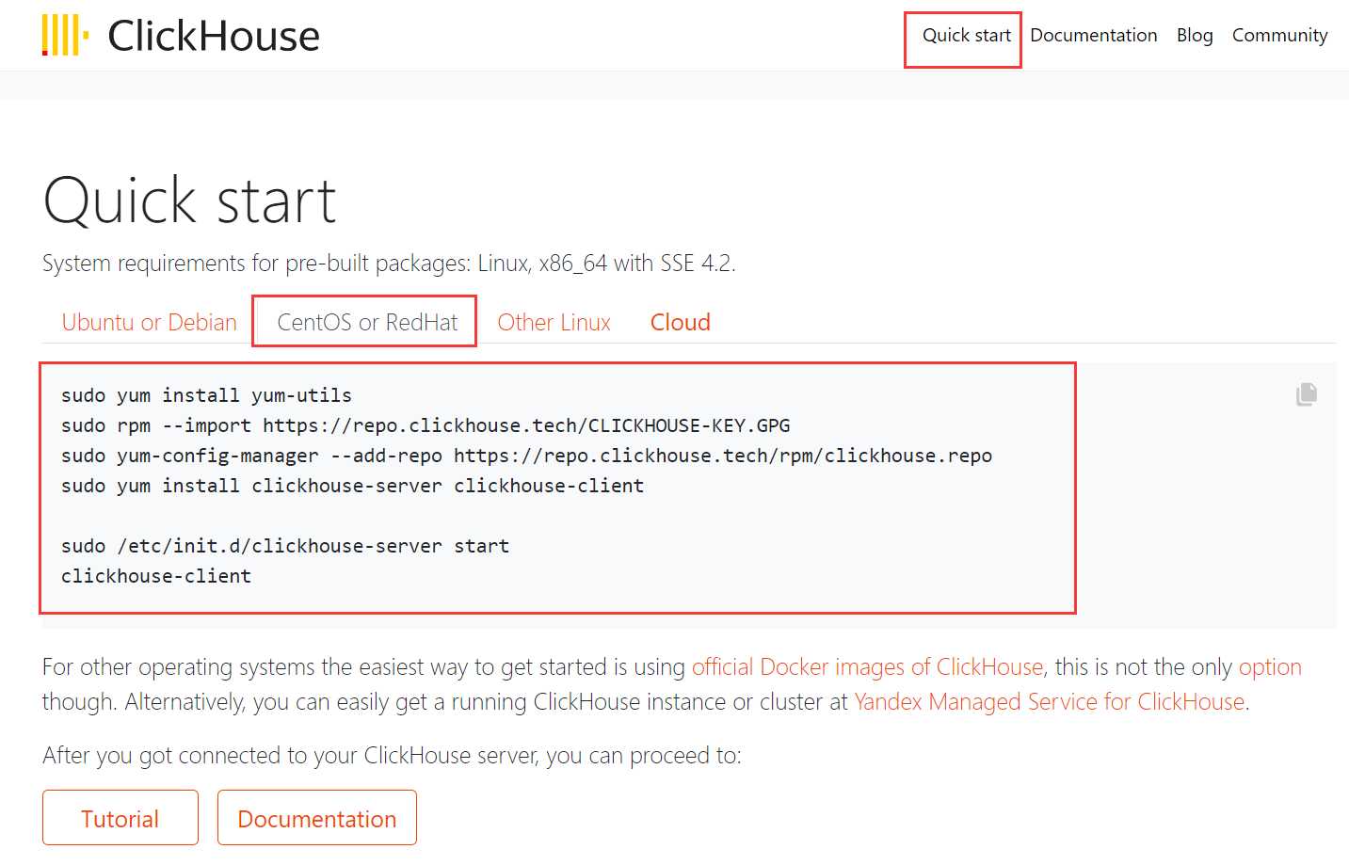This screenshot has height=865, width=1349.
Task: Copy the install commands with the copy icon
Action: click(1307, 394)
